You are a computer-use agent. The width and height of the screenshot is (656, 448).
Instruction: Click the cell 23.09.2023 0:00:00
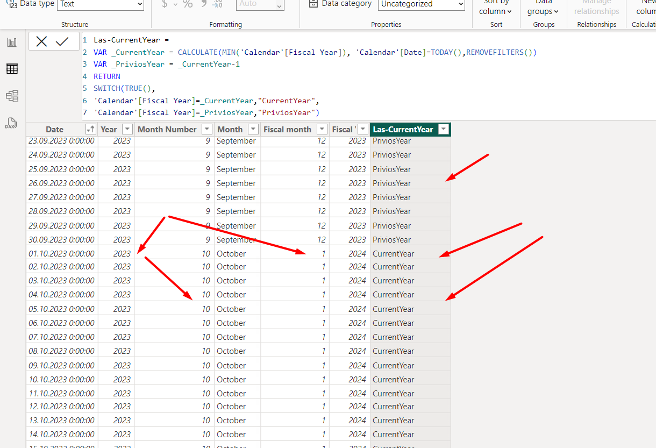tap(61, 141)
